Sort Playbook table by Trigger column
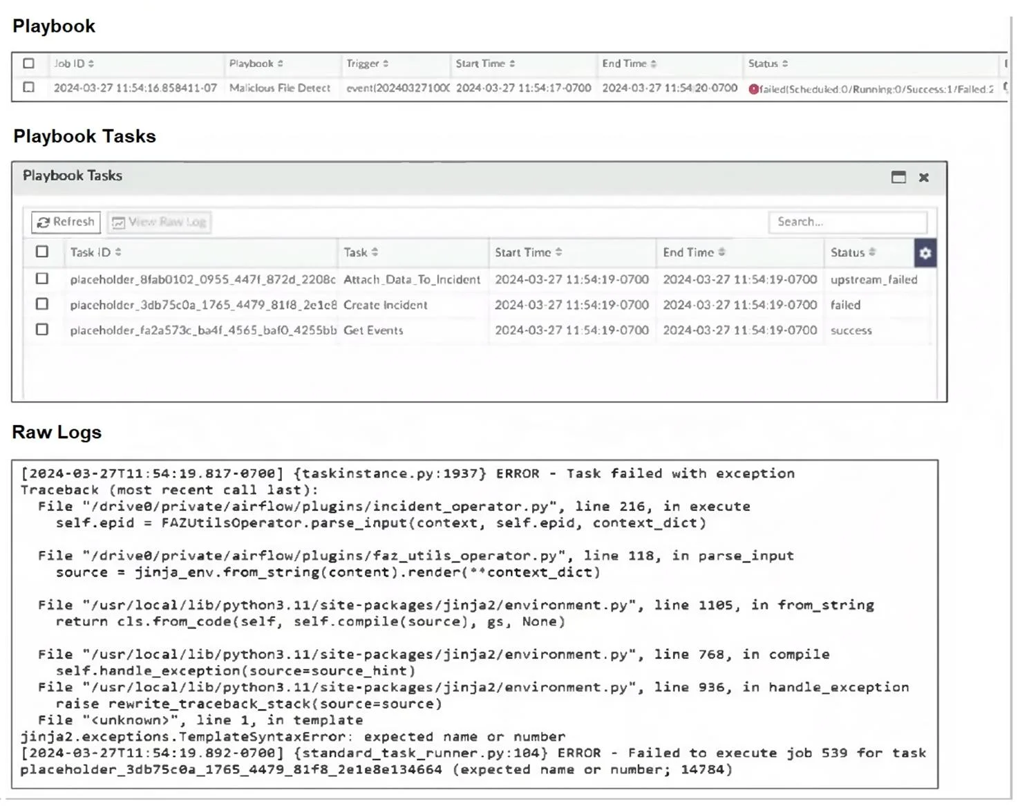 click(x=368, y=64)
